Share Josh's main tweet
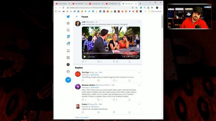This screenshot has height=121, width=216. (x=130, y=62)
